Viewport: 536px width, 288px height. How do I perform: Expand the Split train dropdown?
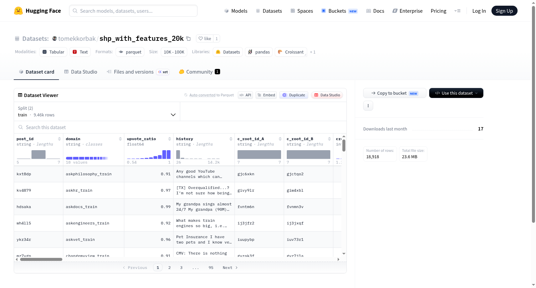pos(97,111)
